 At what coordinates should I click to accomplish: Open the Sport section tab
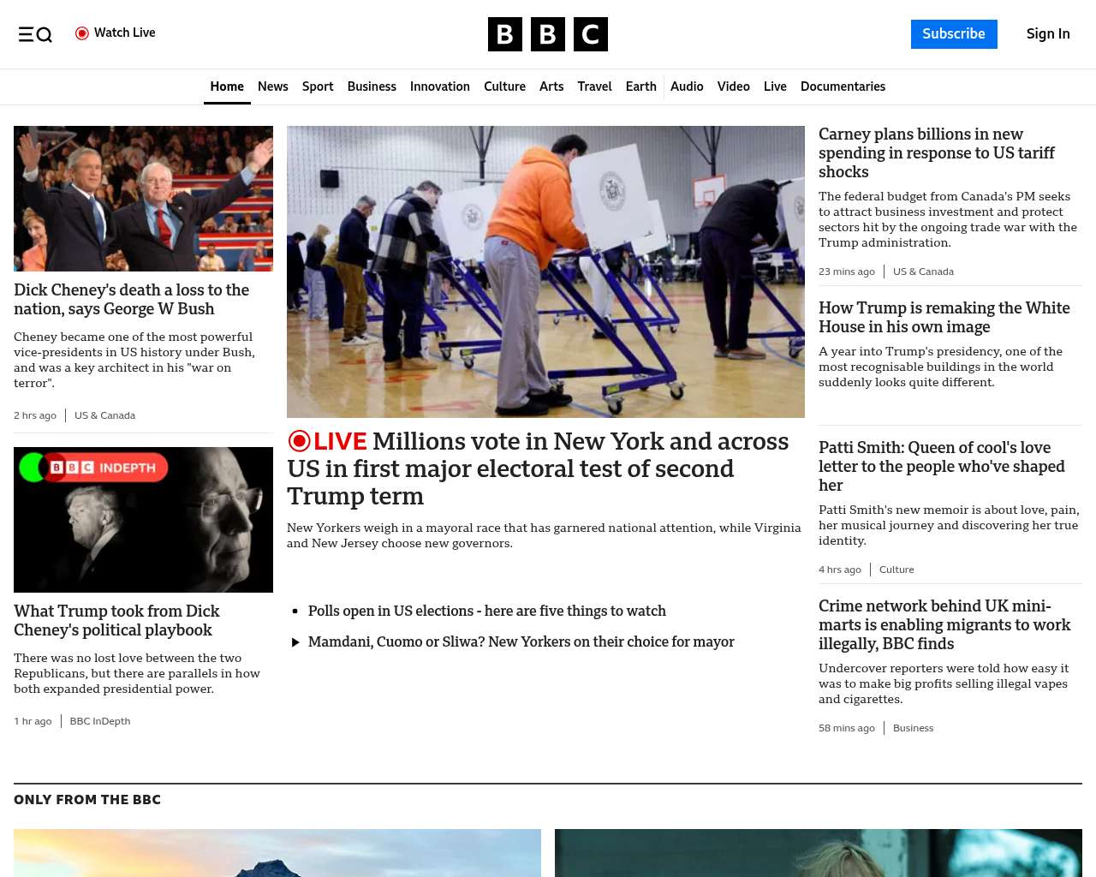[x=317, y=87]
